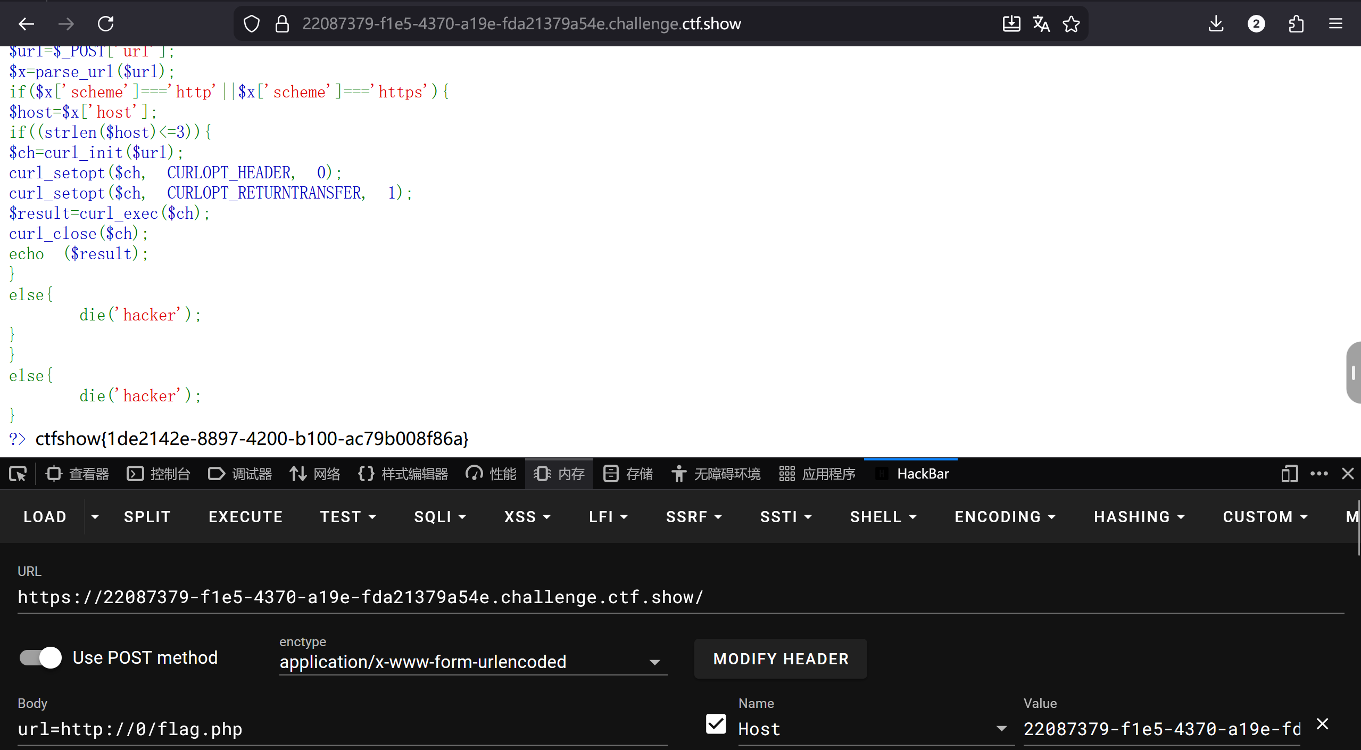Open the Firefox application menu icon
The image size is (1361, 750).
1335,24
